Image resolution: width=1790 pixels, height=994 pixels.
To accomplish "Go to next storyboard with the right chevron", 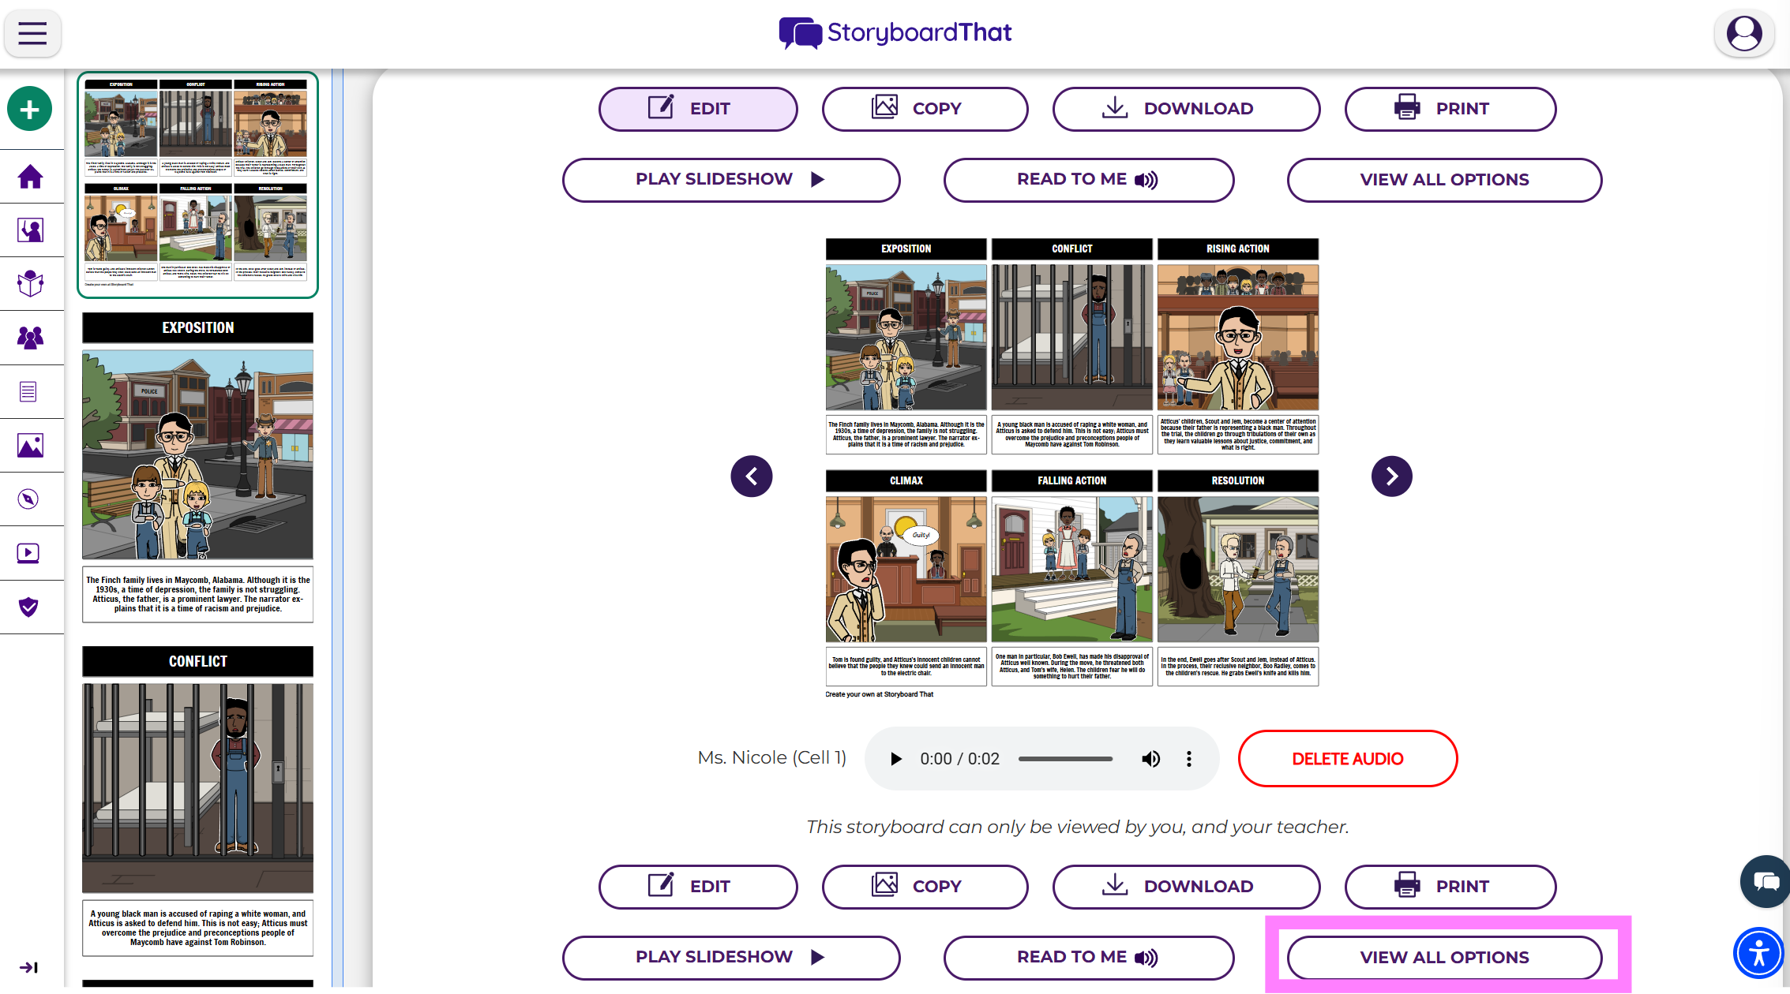I will [x=1391, y=476].
